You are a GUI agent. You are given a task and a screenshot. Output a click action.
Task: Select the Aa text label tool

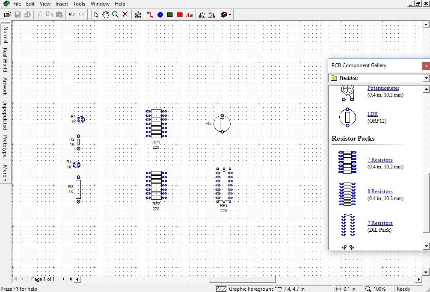190,15
